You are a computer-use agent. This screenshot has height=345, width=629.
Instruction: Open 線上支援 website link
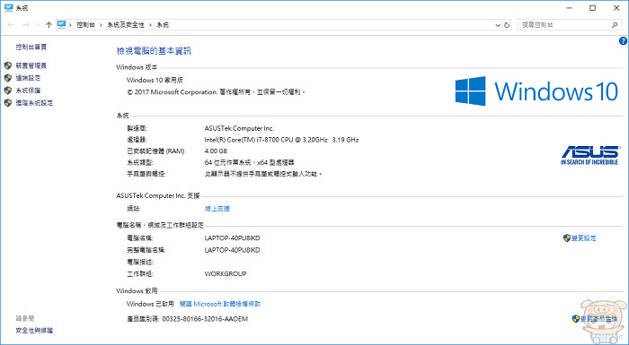click(217, 209)
